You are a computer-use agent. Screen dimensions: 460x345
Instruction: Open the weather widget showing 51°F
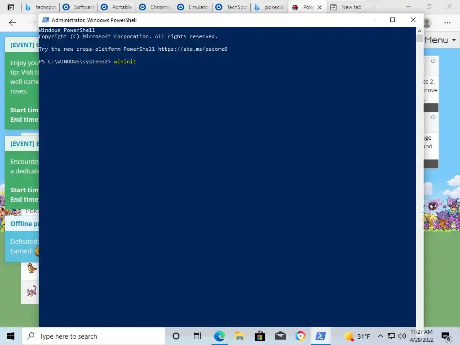tap(357, 336)
